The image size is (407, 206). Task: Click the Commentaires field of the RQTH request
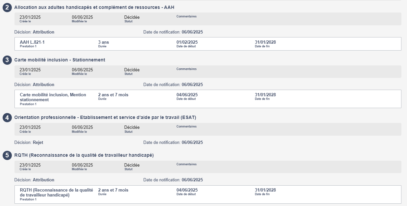pos(186,164)
